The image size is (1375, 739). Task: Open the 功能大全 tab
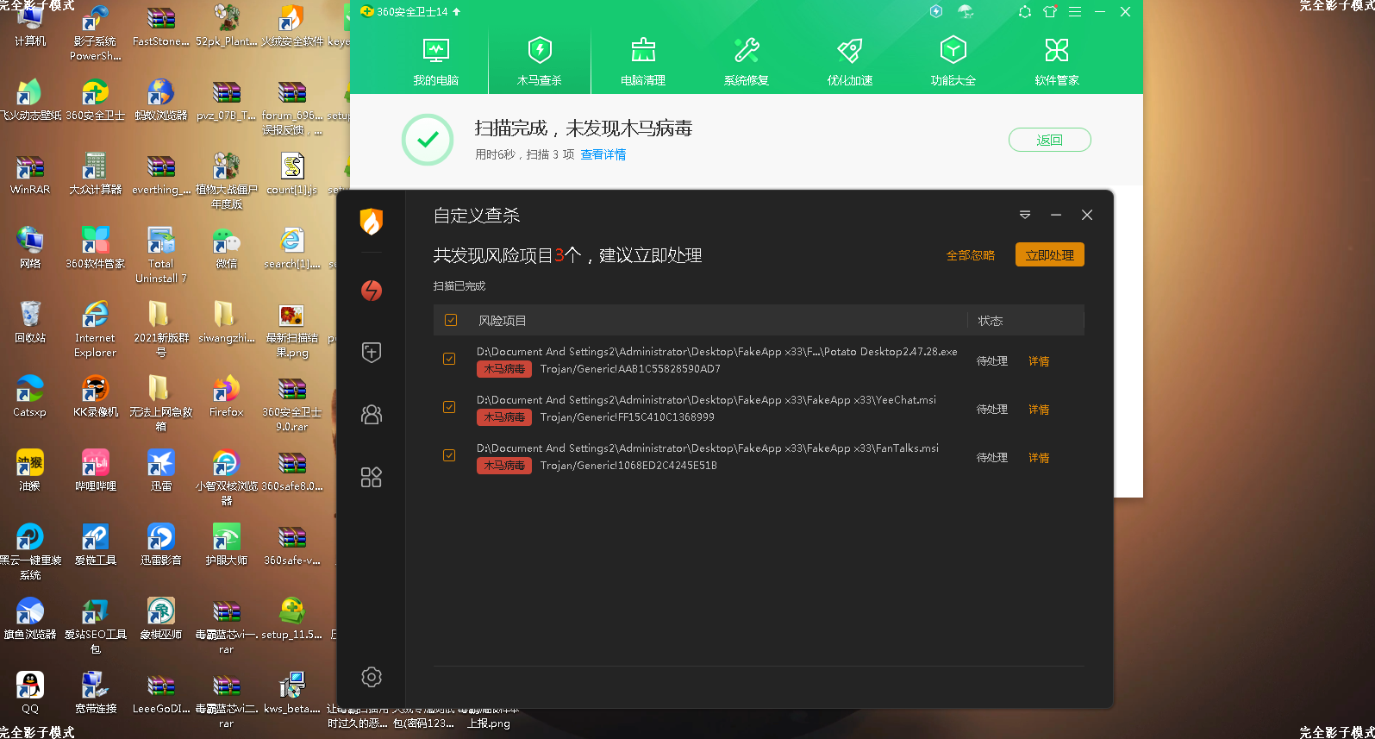(953, 61)
